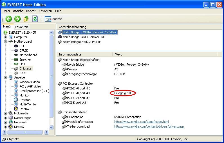The height and width of the screenshot is (143, 224).
Task: Select the Fertigungstechnologie row
Action: tap(139, 74)
